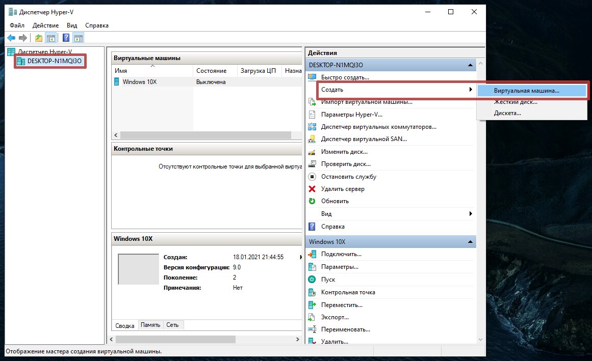
Task: Click the green Пуск power icon
Action: 312,279
